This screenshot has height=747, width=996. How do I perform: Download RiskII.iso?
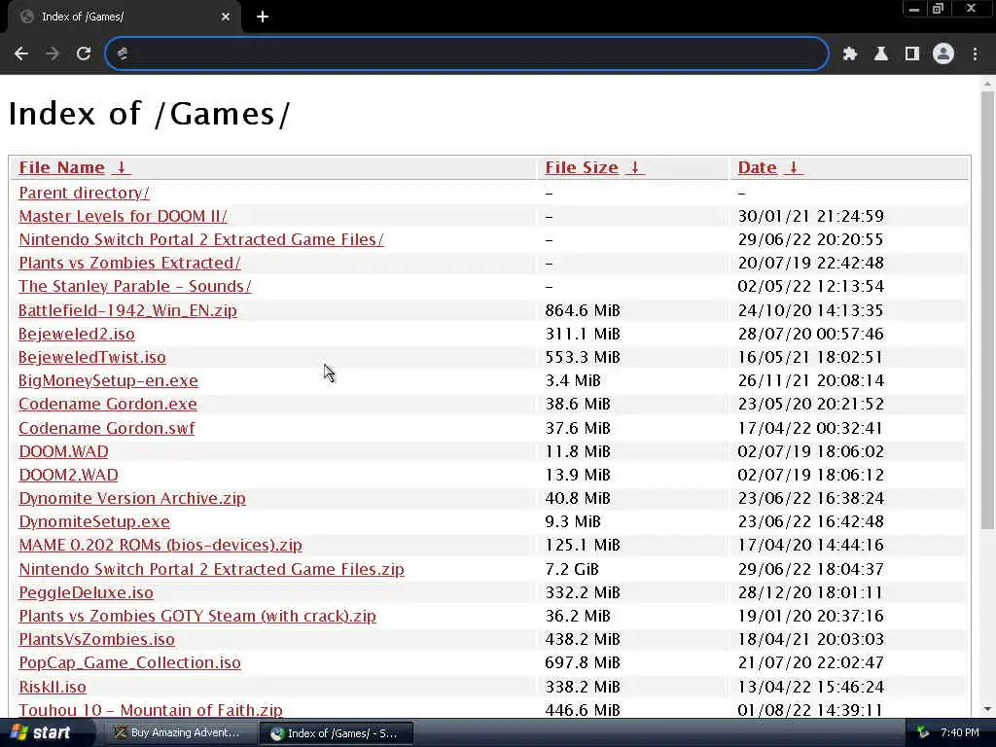[x=53, y=688]
